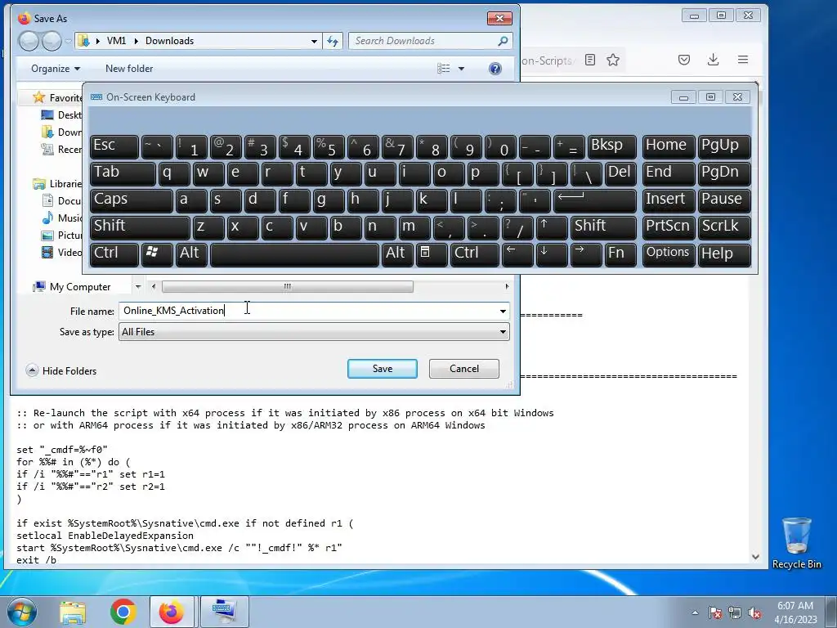This screenshot has height=628, width=837.
Task: Open the Recycle Bin
Action: coord(796,543)
